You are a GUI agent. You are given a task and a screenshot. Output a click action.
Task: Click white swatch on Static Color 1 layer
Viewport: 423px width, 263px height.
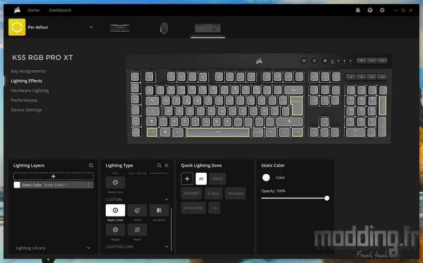17,185
